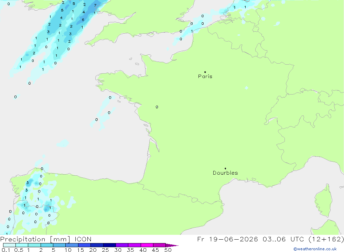Click the 30 legend scale label
The image size is (344, 252).
pyautogui.click(x=118, y=250)
